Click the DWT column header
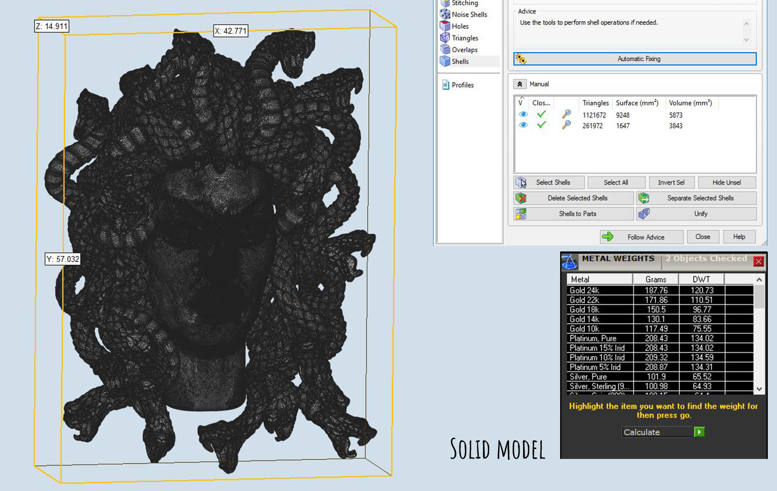This screenshot has height=491, width=777. (x=701, y=279)
